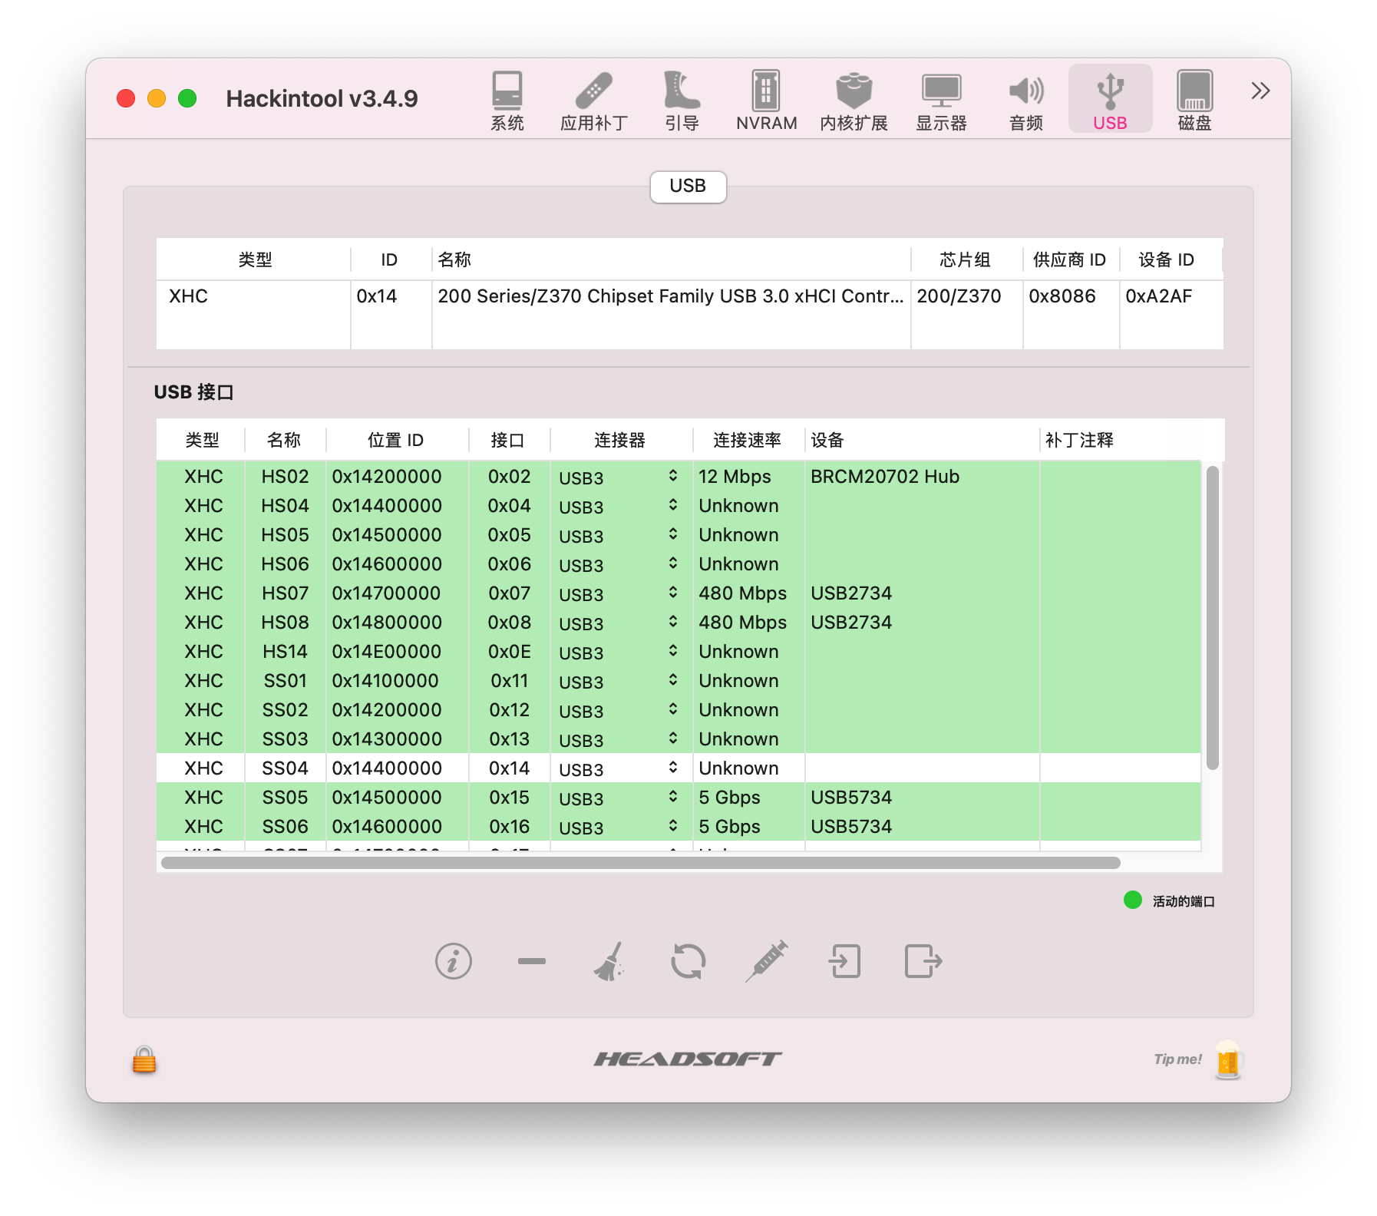Click the broom icon to clear ports
Screen dimensions: 1377x1216
[x=609, y=961]
